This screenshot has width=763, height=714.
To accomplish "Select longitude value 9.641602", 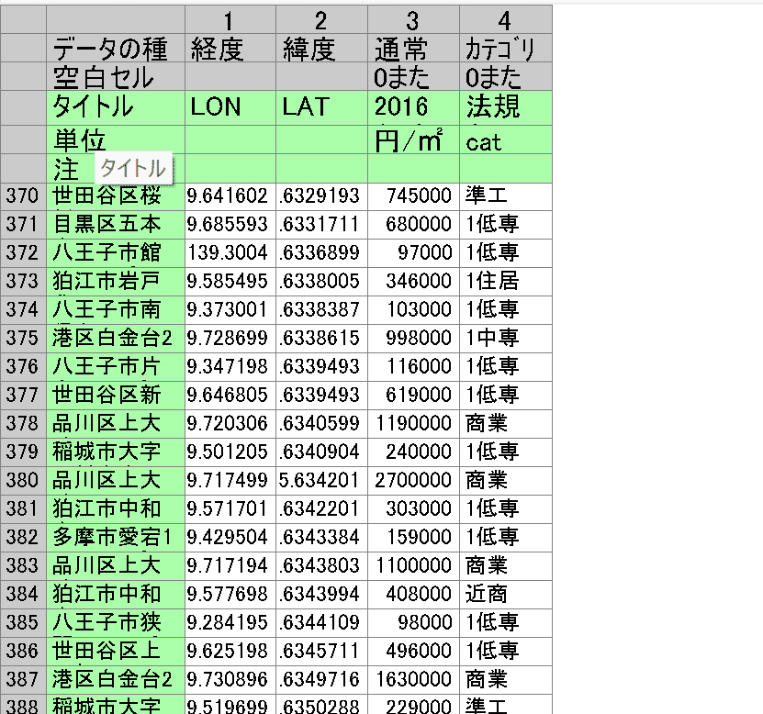I will 230,196.
